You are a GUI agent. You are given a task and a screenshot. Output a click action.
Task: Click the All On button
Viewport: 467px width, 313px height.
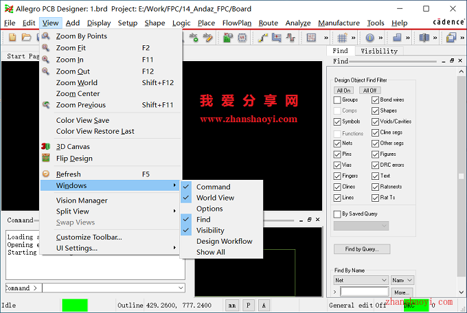[x=343, y=90]
